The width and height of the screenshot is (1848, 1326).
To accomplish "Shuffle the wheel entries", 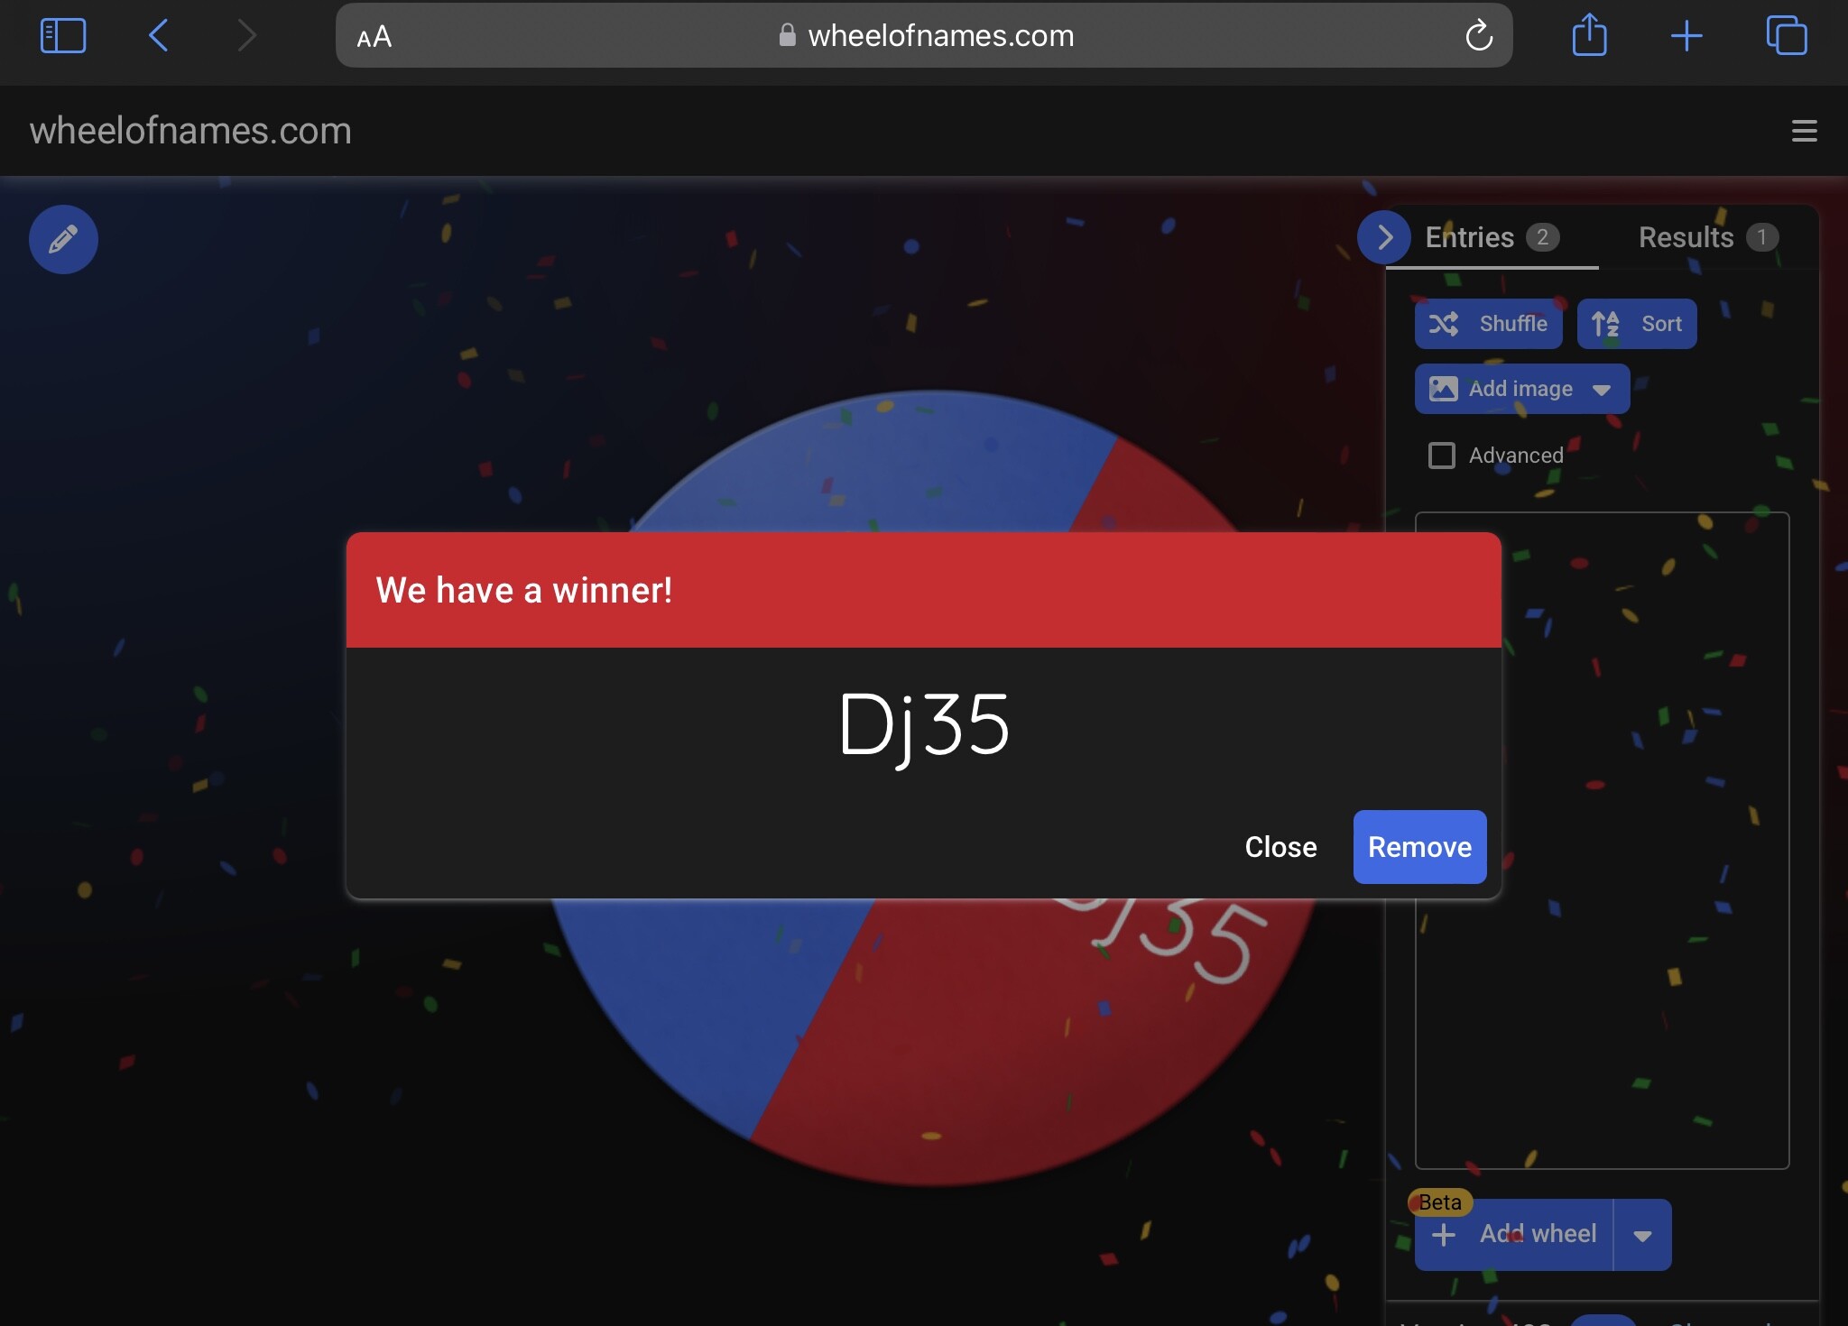I will 1489,324.
